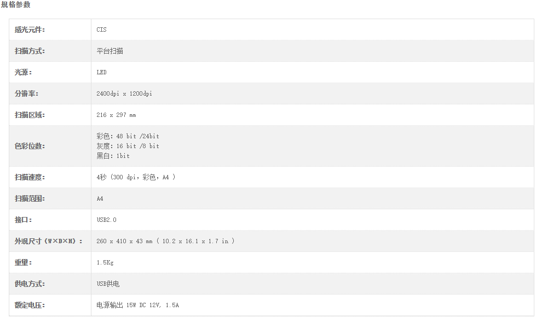
Task: Click the 4秒 scan speed value
Action: tap(136, 177)
